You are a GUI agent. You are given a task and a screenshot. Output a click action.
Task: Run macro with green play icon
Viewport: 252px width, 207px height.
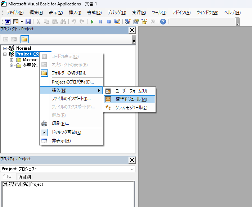click(92, 22)
